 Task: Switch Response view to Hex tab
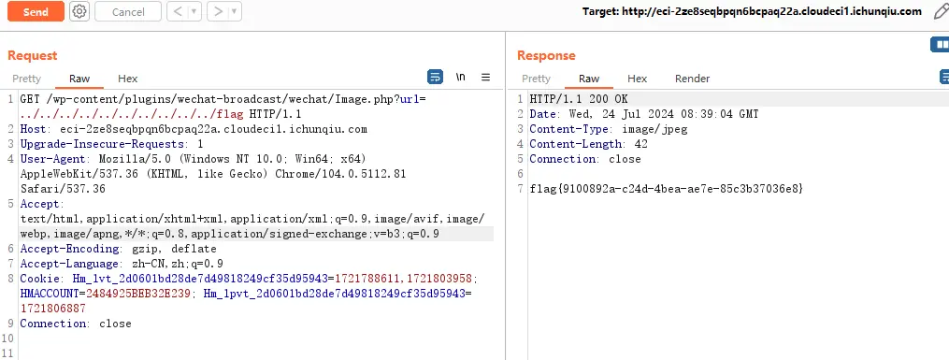[x=638, y=79]
